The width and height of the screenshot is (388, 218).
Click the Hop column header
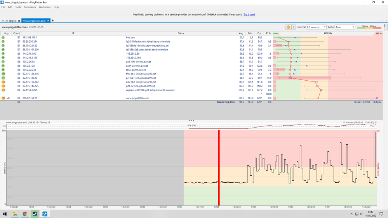[6, 33]
